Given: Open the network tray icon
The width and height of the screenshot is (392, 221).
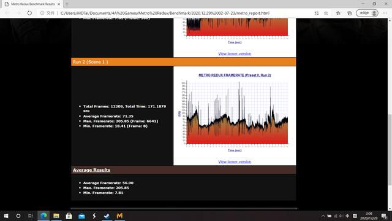Looking at the screenshot, I should coord(336,215).
